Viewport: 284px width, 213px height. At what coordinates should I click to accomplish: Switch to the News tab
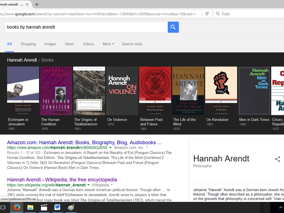pos(69,44)
